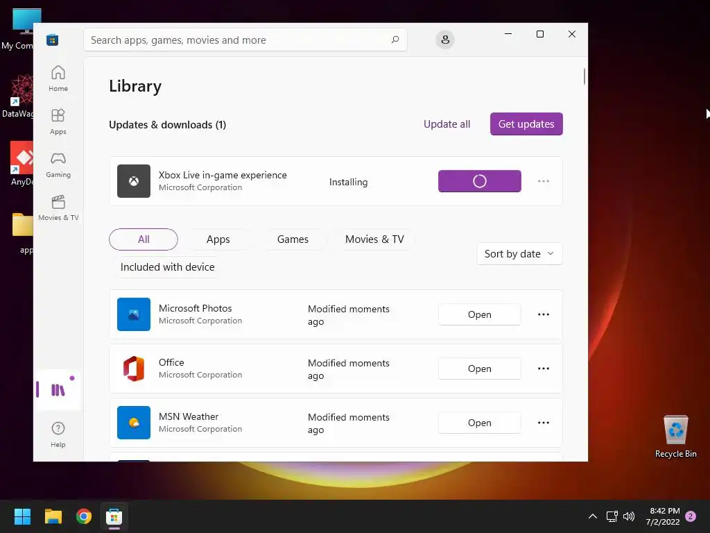Select the Recycle Bin on the desktop
Image resolution: width=710 pixels, height=533 pixels.
tap(675, 437)
